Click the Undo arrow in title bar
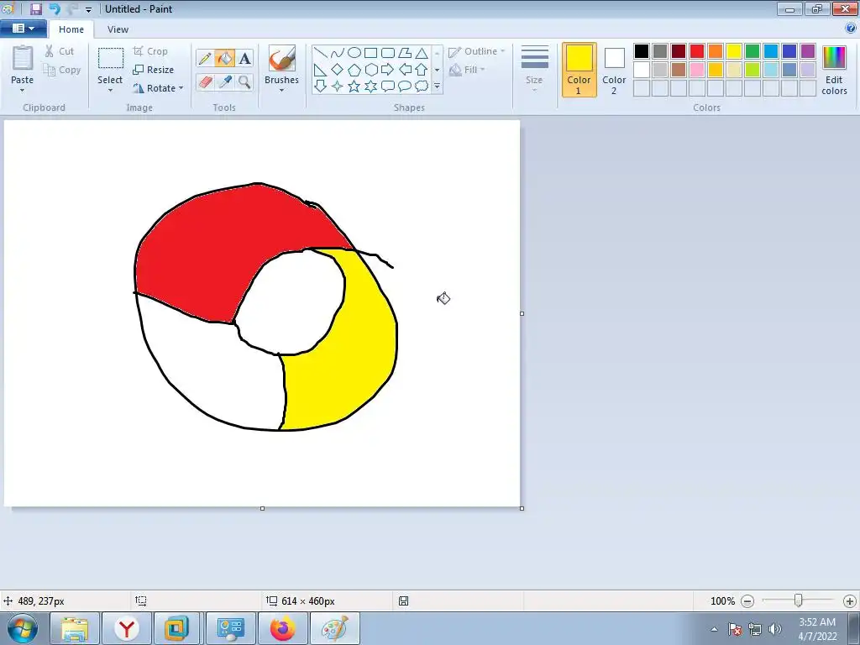Viewport: 860px width, 645px height. click(x=55, y=8)
